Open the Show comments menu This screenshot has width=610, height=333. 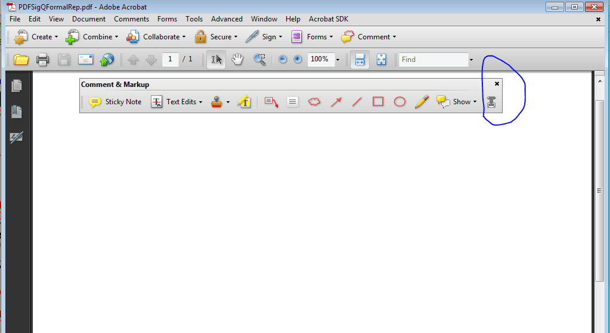pos(457,102)
